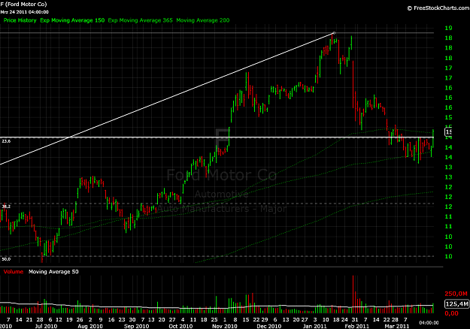This screenshot has width=470, height=329.
Task: Select the 38.2 Fibonacci level label
Action: tap(6, 207)
